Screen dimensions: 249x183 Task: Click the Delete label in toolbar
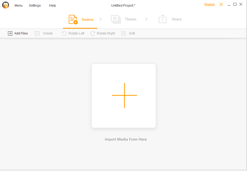coord(48,33)
